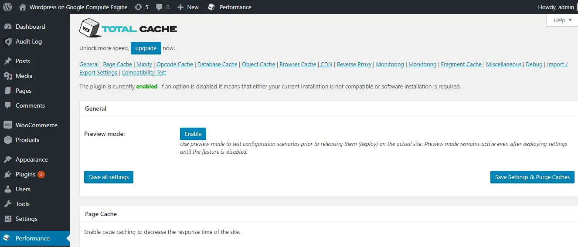Image resolution: width=578 pixels, height=247 pixels.
Task: Click Save all settings button
Action: point(109,177)
